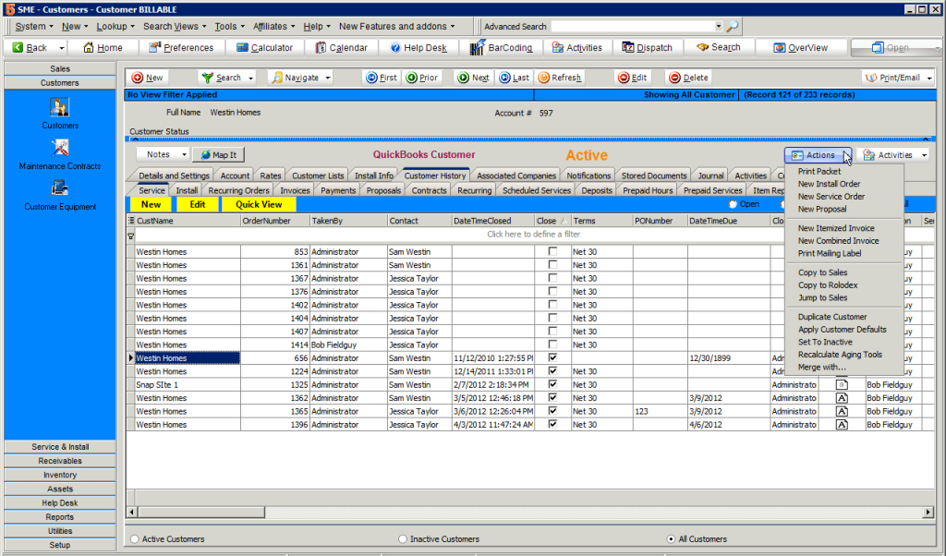The height and width of the screenshot is (556, 946).
Task: Switch to the Invoices tab
Action: (295, 191)
